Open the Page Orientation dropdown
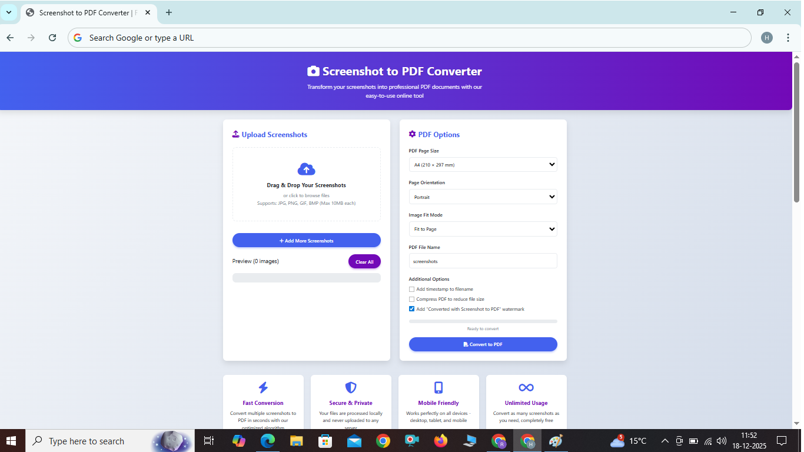804x452 pixels. [483, 197]
